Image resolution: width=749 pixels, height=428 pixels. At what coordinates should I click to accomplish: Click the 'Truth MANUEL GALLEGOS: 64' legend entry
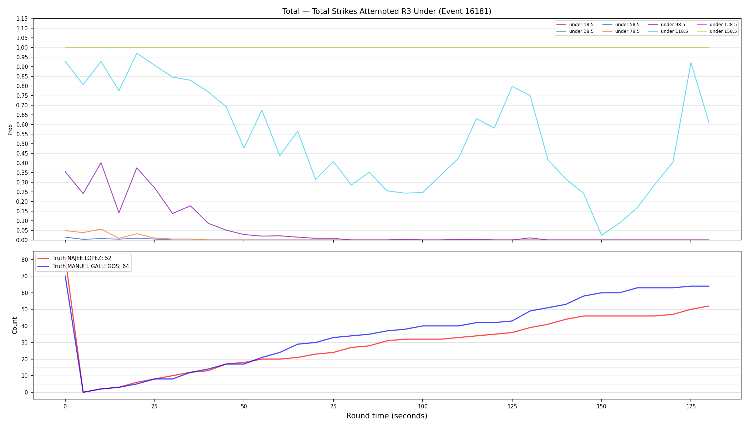click(x=83, y=266)
